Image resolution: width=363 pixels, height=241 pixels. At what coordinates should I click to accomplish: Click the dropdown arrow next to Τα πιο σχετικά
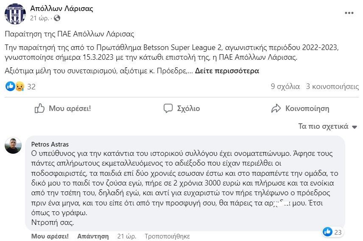click(x=355, y=127)
